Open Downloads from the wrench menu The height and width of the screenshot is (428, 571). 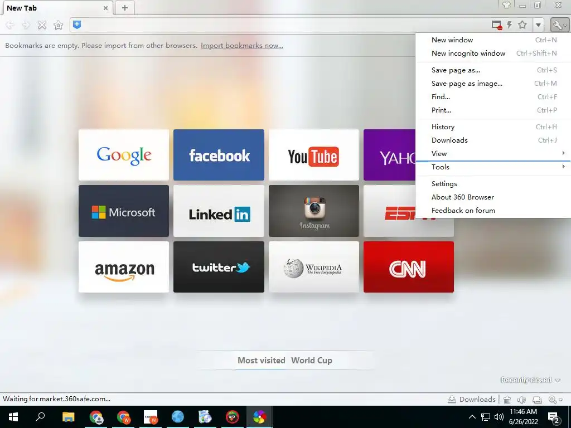point(493,140)
